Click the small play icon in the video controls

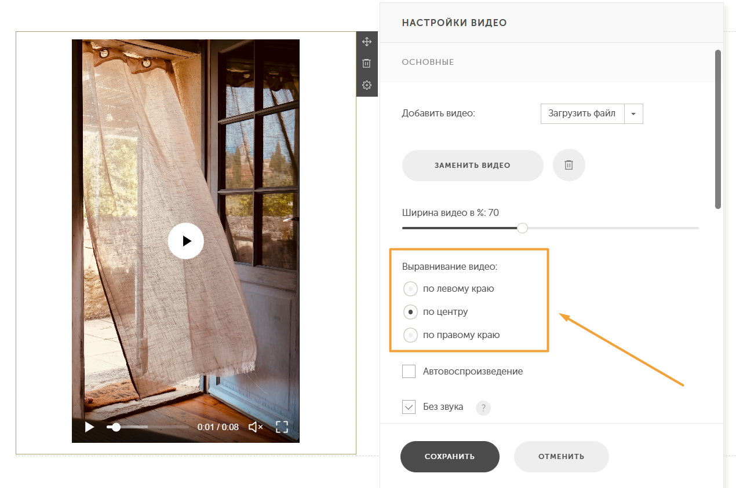coord(89,427)
